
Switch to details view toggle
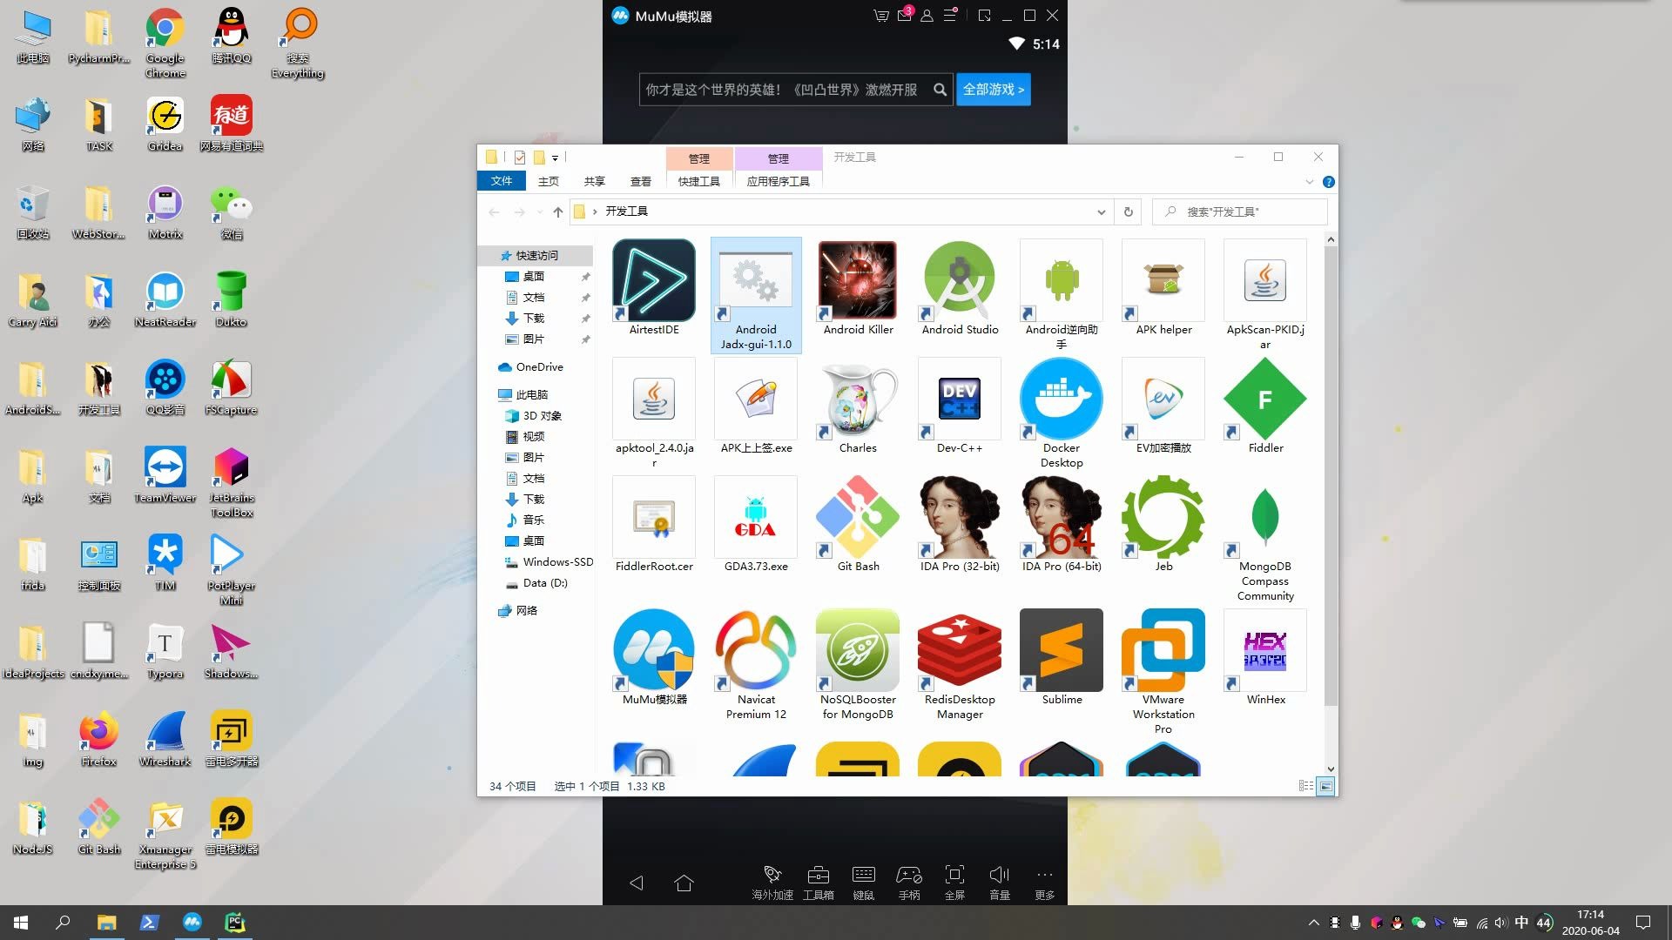click(x=1306, y=786)
